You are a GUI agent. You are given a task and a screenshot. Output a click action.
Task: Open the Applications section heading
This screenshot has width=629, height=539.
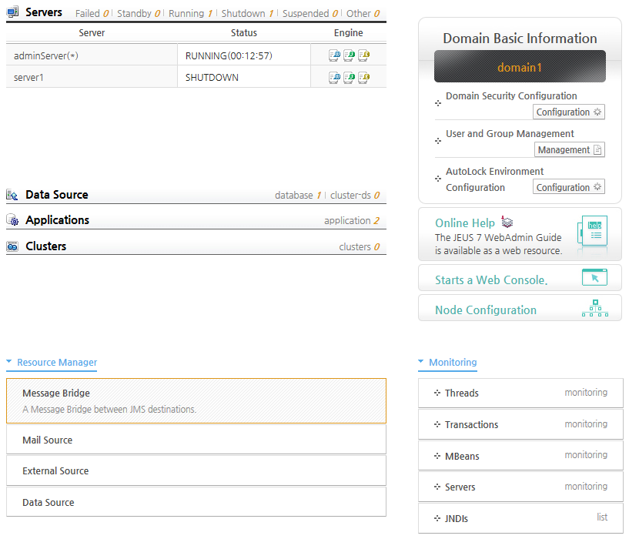[x=58, y=220]
